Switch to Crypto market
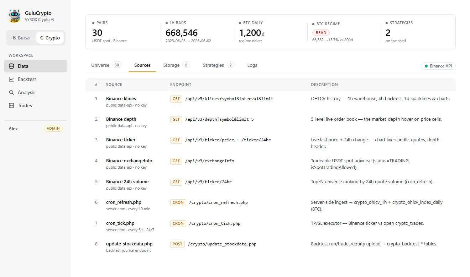 [x=50, y=38]
